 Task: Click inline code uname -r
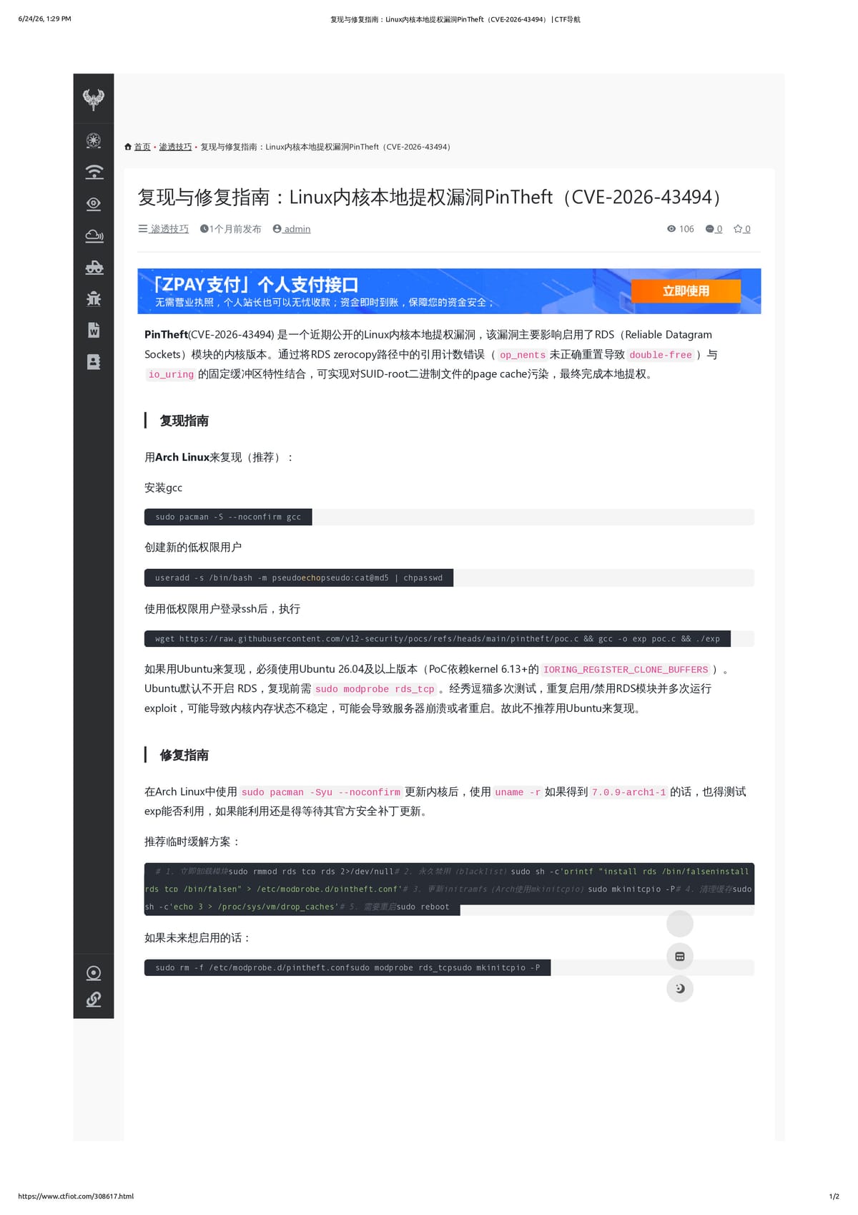pyautogui.click(x=518, y=792)
